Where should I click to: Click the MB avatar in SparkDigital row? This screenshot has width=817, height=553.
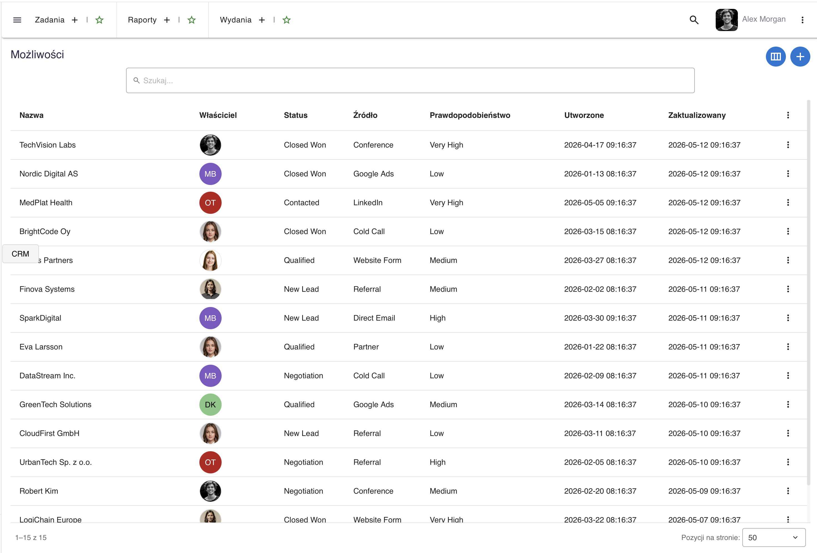point(210,318)
